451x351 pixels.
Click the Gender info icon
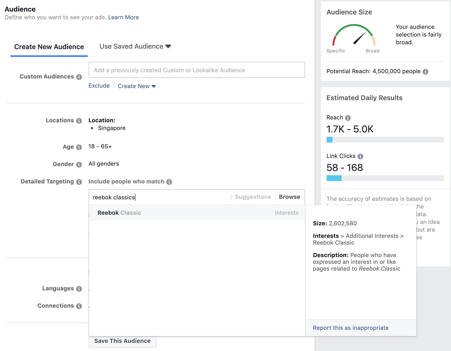pos(79,164)
